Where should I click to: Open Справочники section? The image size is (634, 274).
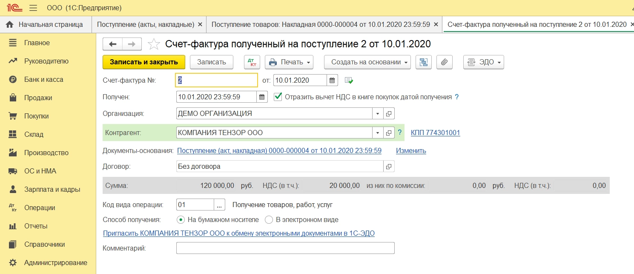pyautogui.click(x=44, y=244)
